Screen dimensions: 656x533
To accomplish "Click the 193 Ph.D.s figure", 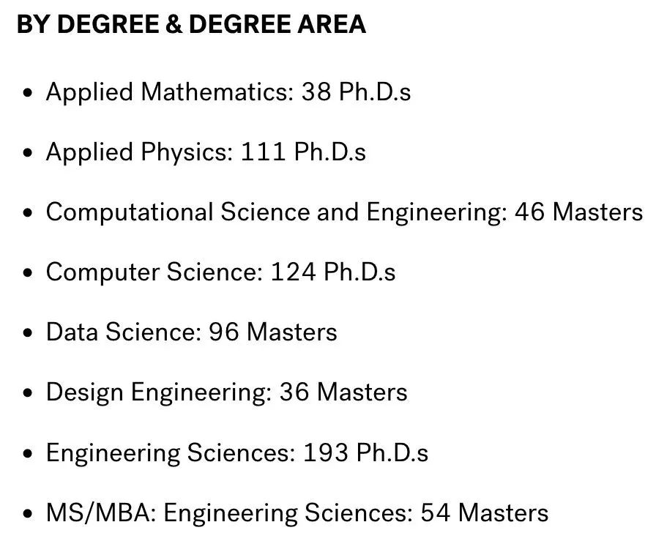I will (365, 452).
